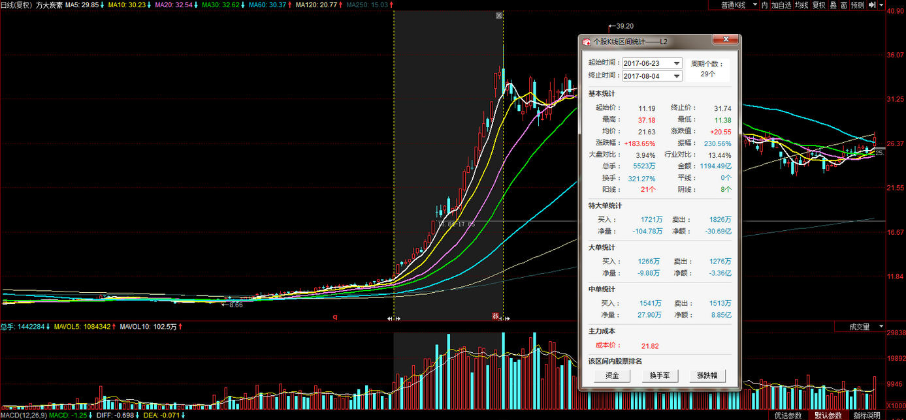
Task: Close the shaded interval selection box
Action: point(499,16)
